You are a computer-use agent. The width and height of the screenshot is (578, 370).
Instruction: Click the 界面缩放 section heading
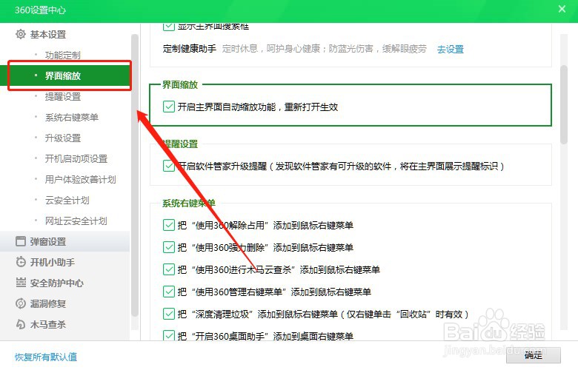click(180, 84)
